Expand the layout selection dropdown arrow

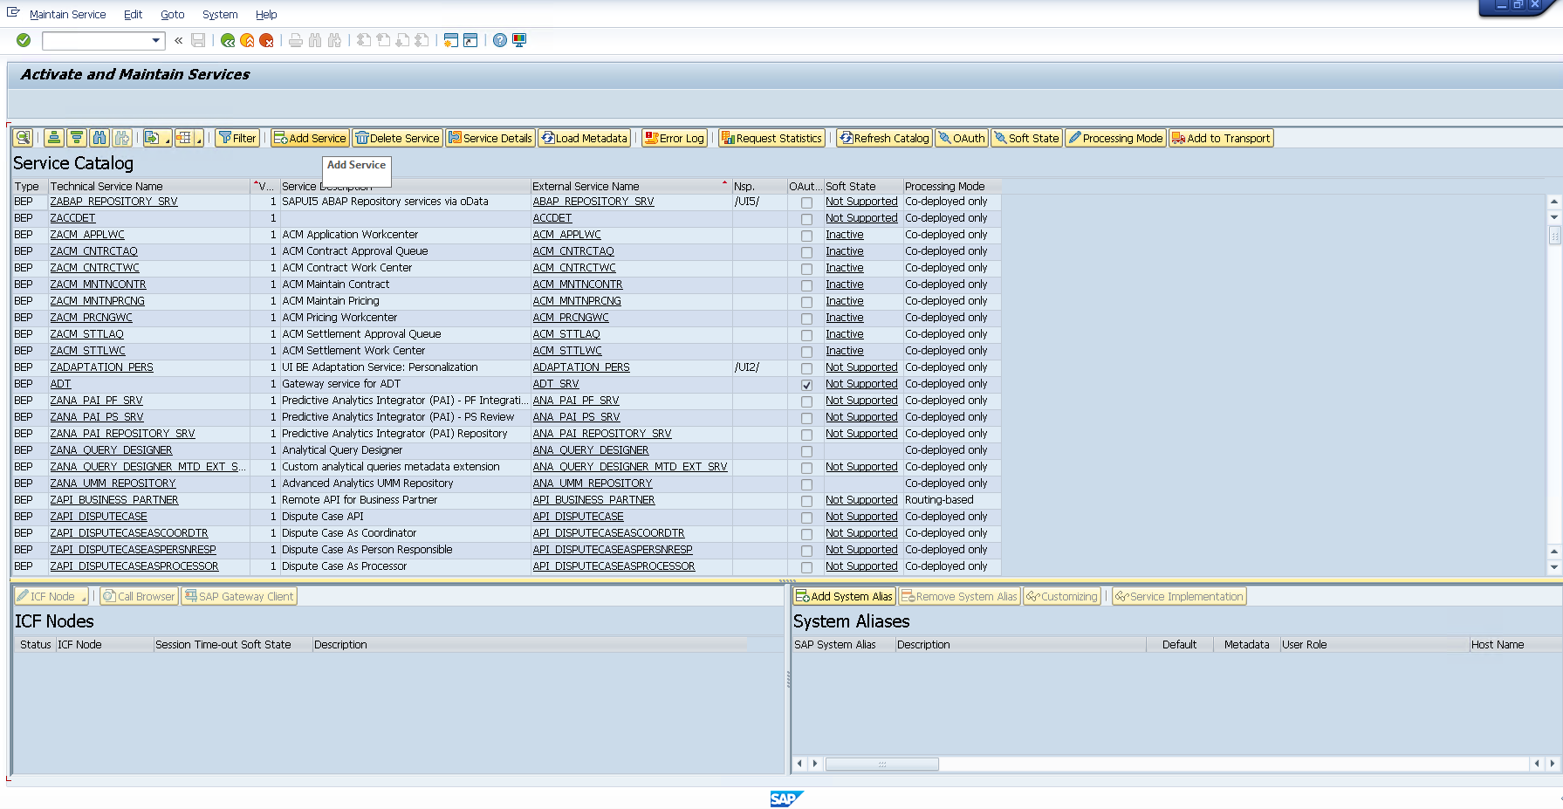[199, 140]
